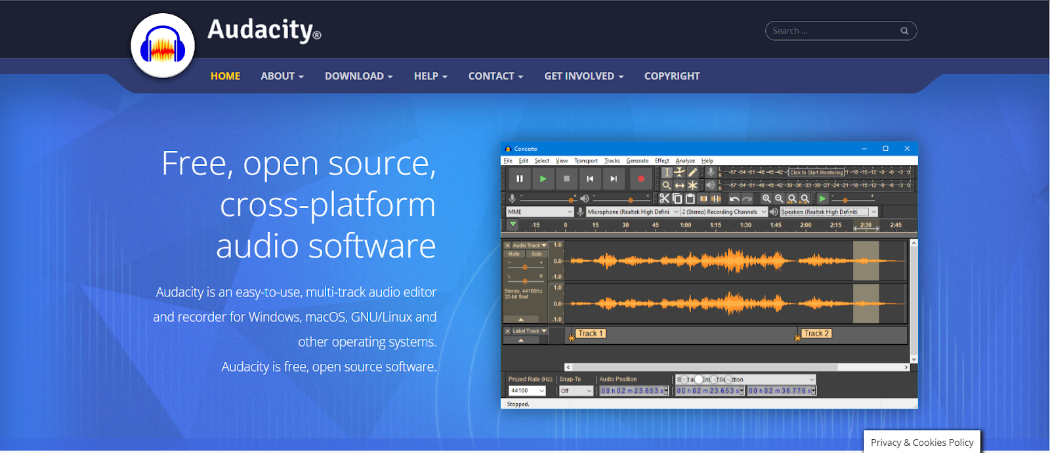Open the Generate menu
This screenshot has height=453, width=1050.
pos(637,161)
